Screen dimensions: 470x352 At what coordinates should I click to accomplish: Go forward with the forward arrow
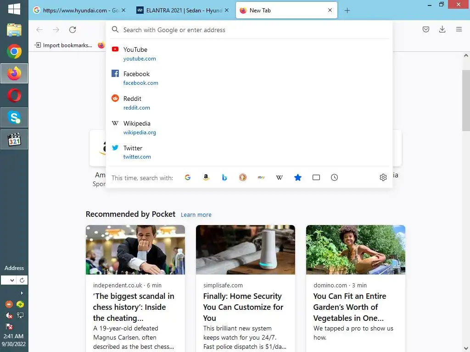click(x=56, y=30)
